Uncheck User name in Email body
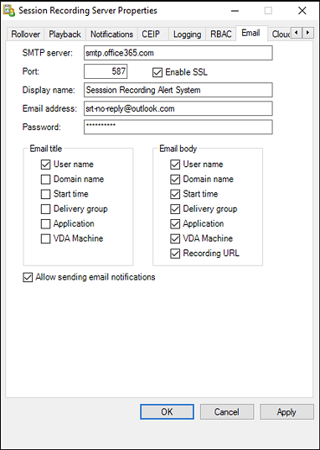This screenshot has height=450, width=320. tap(175, 165)
